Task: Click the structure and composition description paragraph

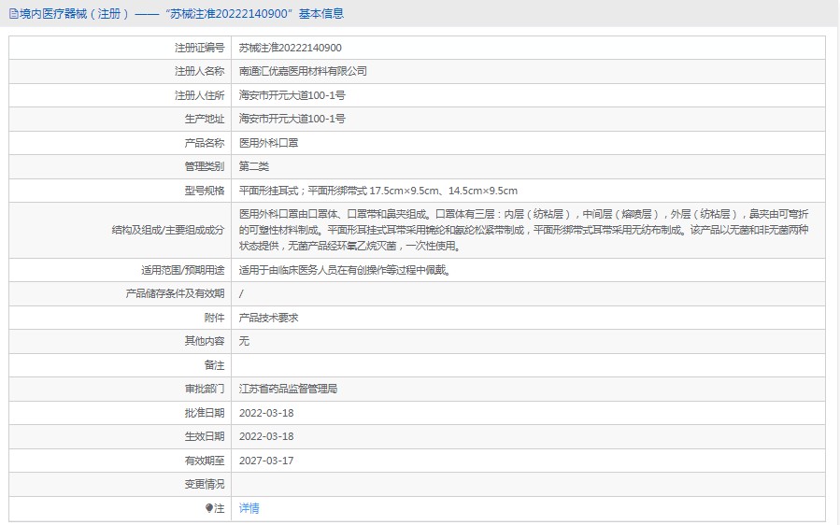Action: click(523, 230)
